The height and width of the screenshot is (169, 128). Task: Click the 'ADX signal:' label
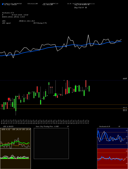pyautogui.click(x=6, y=23)
